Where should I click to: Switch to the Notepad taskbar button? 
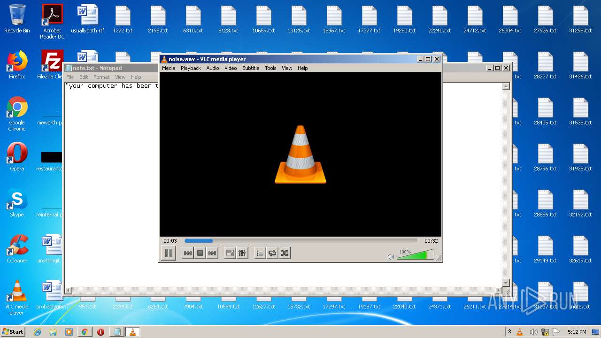coord(116,332)
